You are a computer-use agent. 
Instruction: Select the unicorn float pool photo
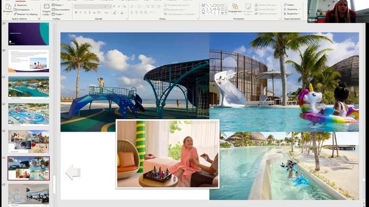point(284,82)
